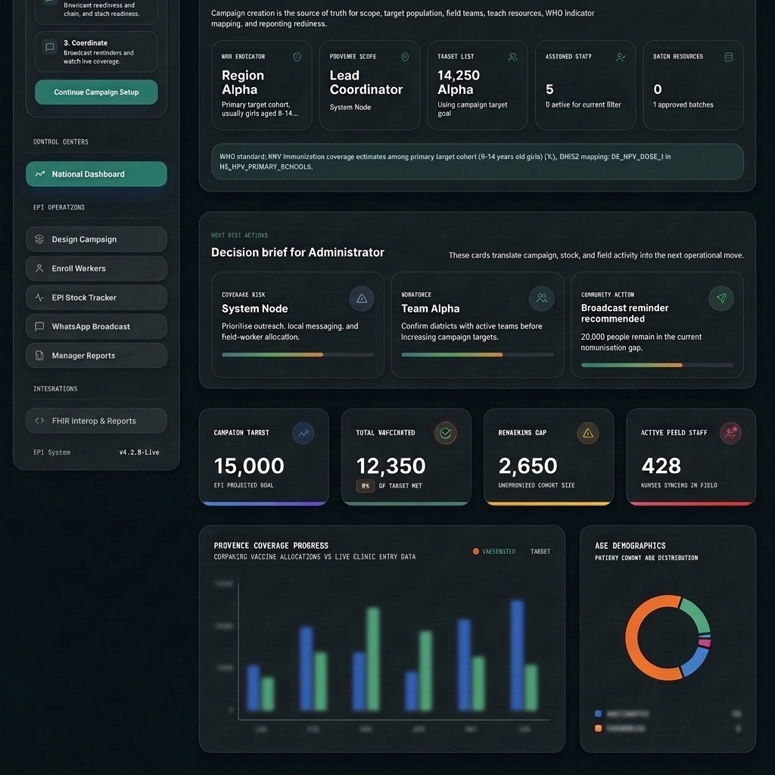Click the blue legend swatch under donut chart
This screenshot has height=775, width=775.
[x=598, y=714]
